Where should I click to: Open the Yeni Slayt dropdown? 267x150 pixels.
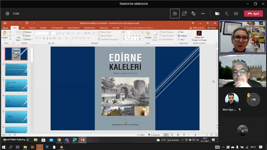click(x=19, y=39)
